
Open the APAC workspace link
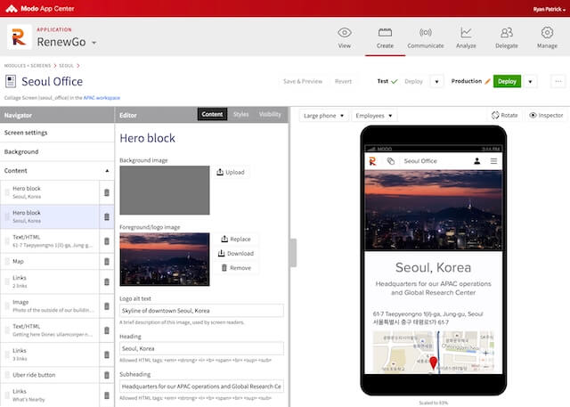tap(102, 97)
